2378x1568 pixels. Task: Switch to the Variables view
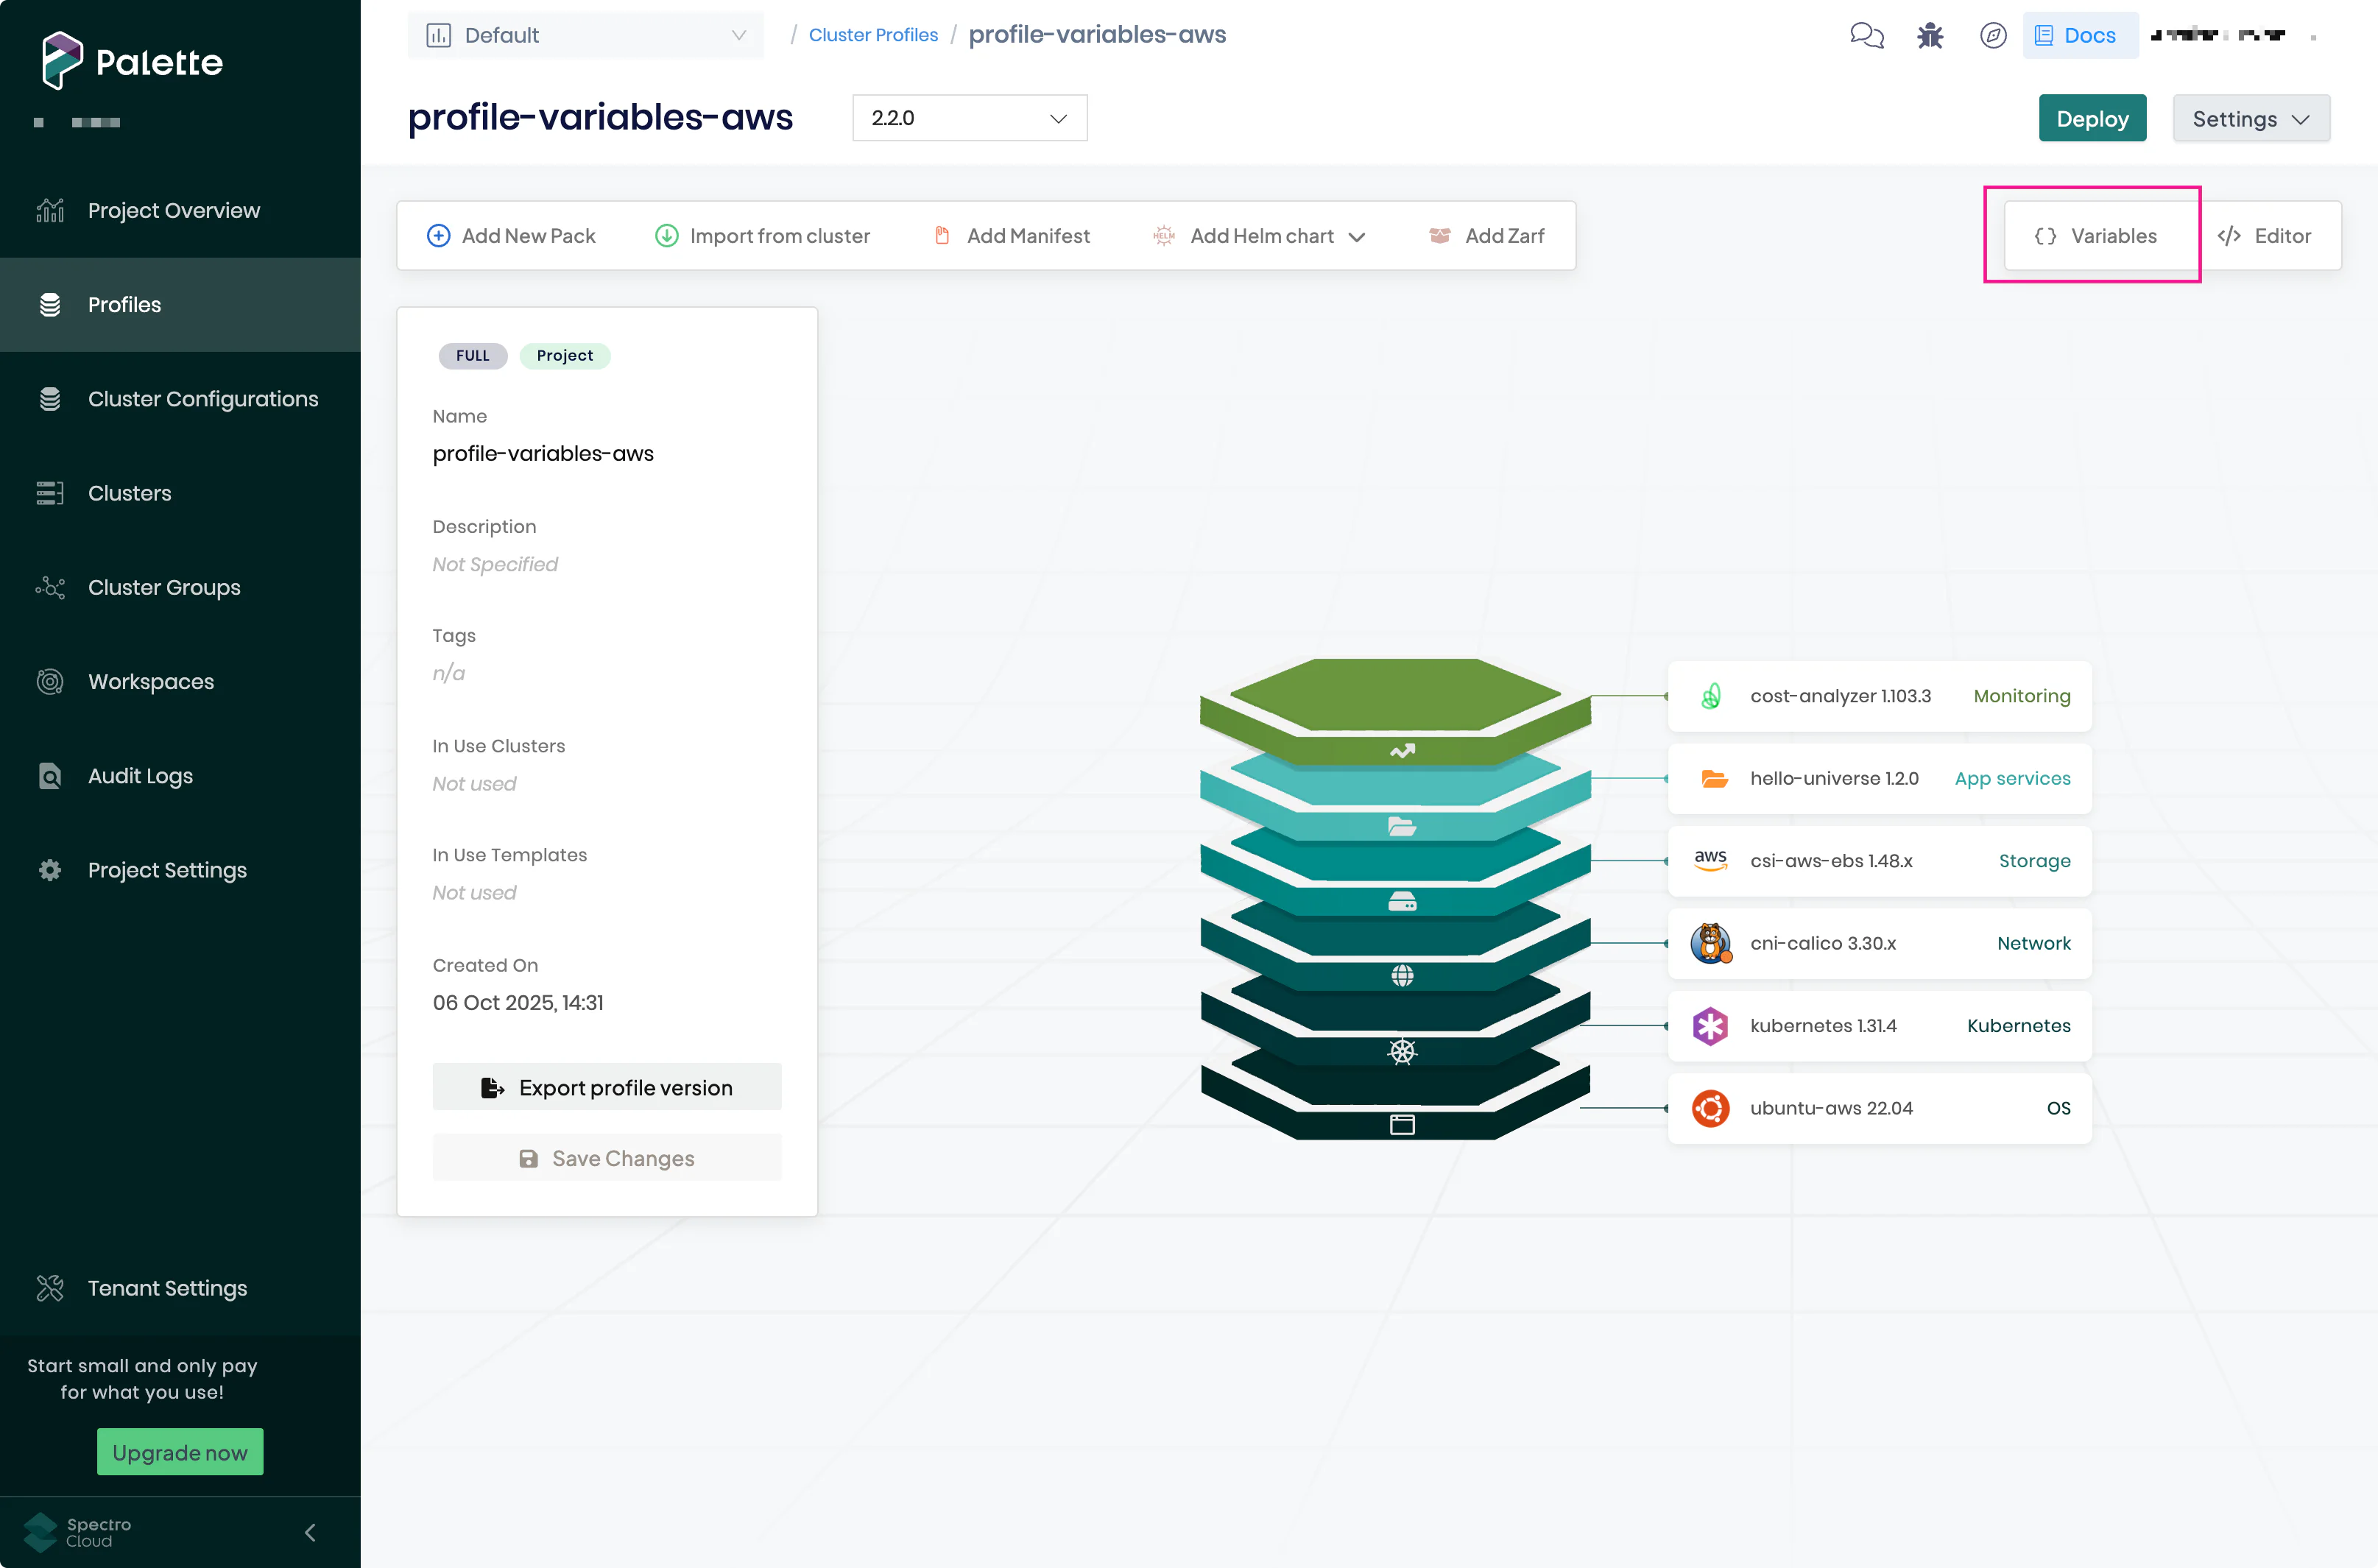[2096, 236]
